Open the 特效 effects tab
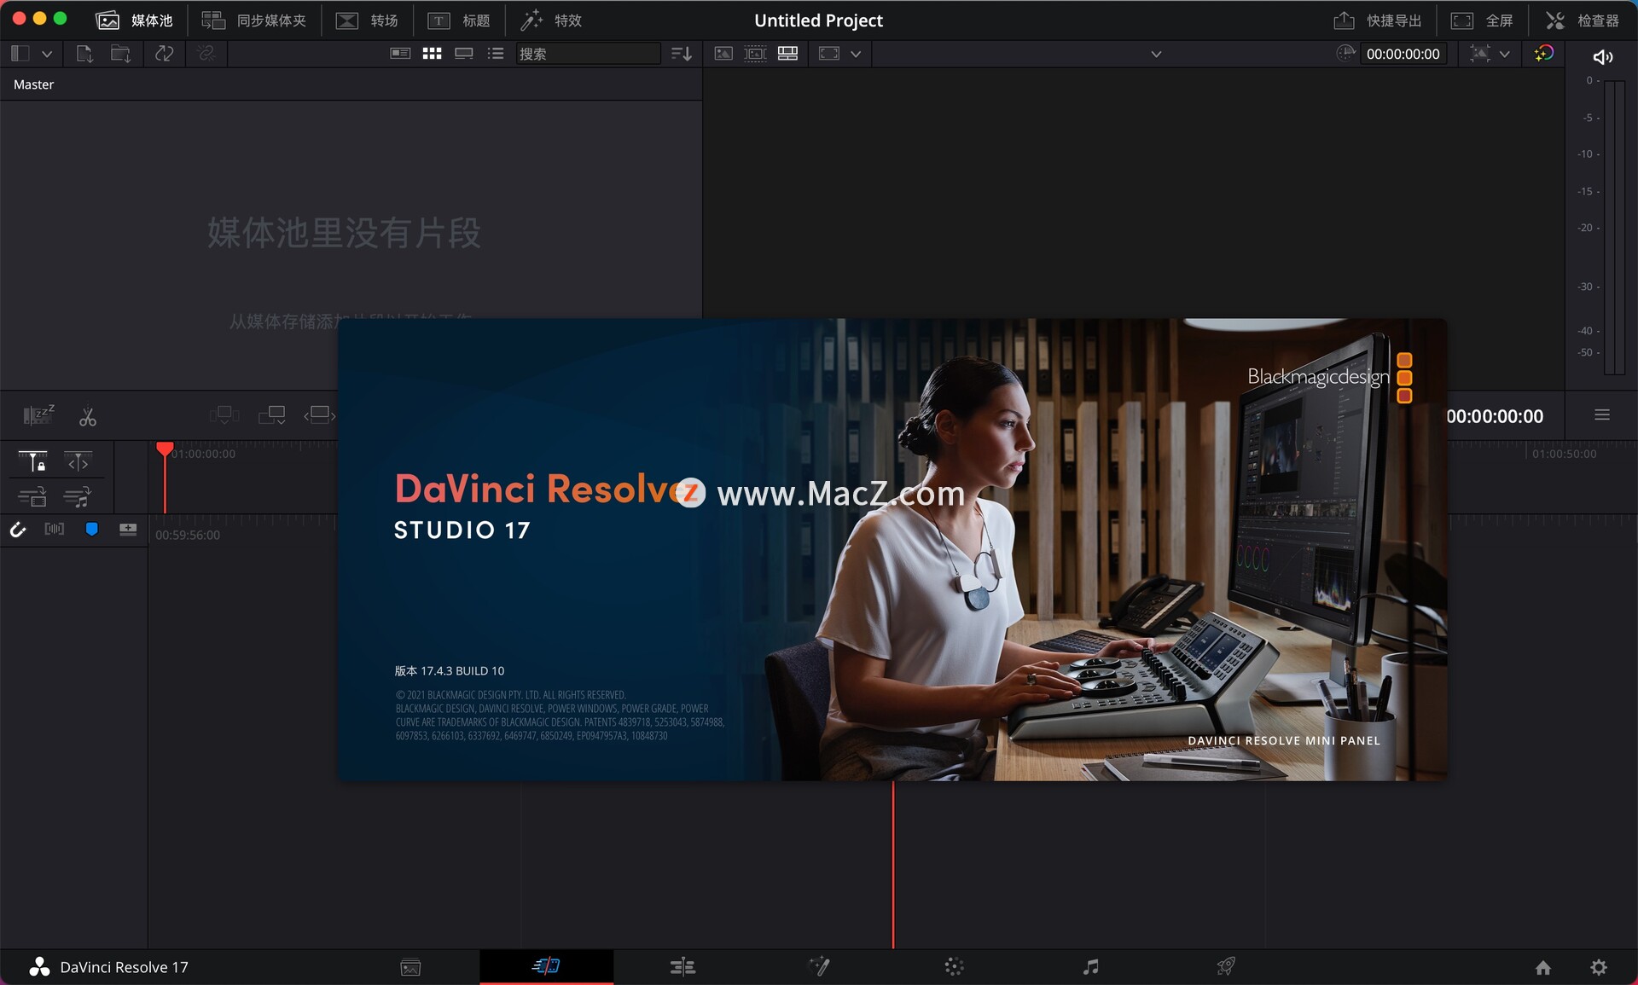The width and height of the screenshot is (1638, 985). click(551, 20)
